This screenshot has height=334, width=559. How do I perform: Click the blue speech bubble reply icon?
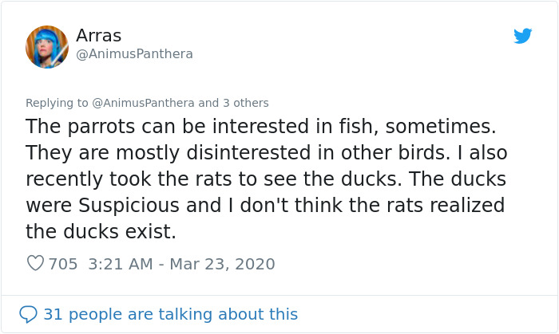point(29,314)
